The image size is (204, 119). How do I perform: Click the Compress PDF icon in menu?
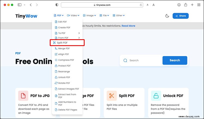click(56, 60)
